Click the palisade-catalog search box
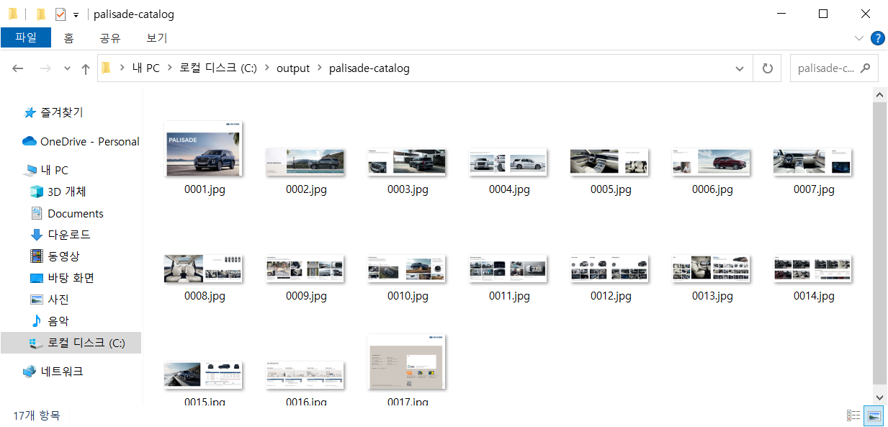888x427 pixels. [x=834, y=68]
